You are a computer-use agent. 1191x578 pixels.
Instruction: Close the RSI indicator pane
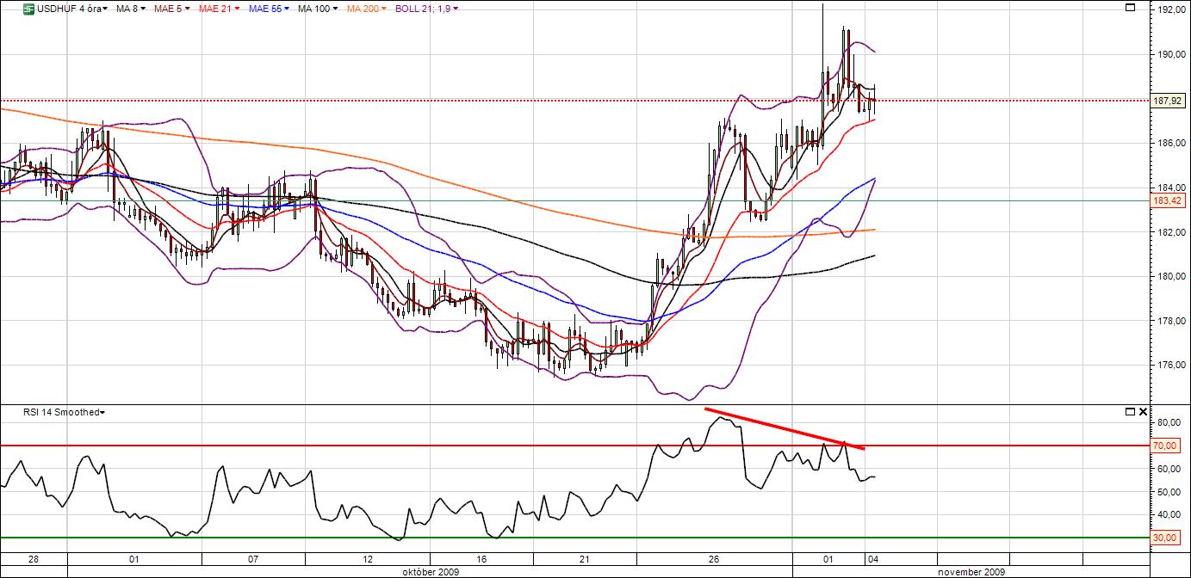1143,412
